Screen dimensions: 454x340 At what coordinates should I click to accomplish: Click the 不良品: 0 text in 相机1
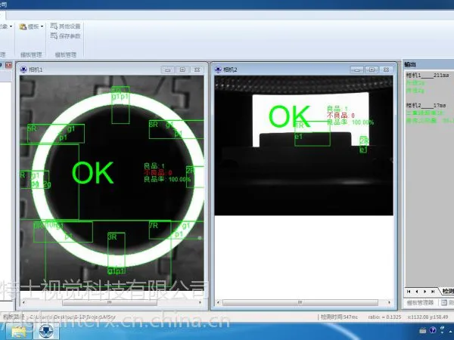click(158, 172)
